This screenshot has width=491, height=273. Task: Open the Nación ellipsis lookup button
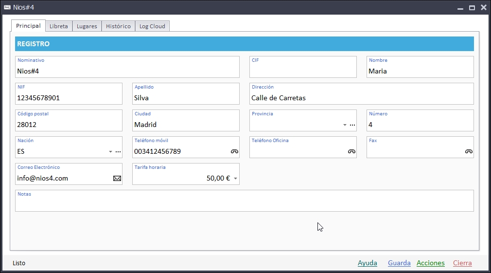pyautogui.click(x=118, y=152)
